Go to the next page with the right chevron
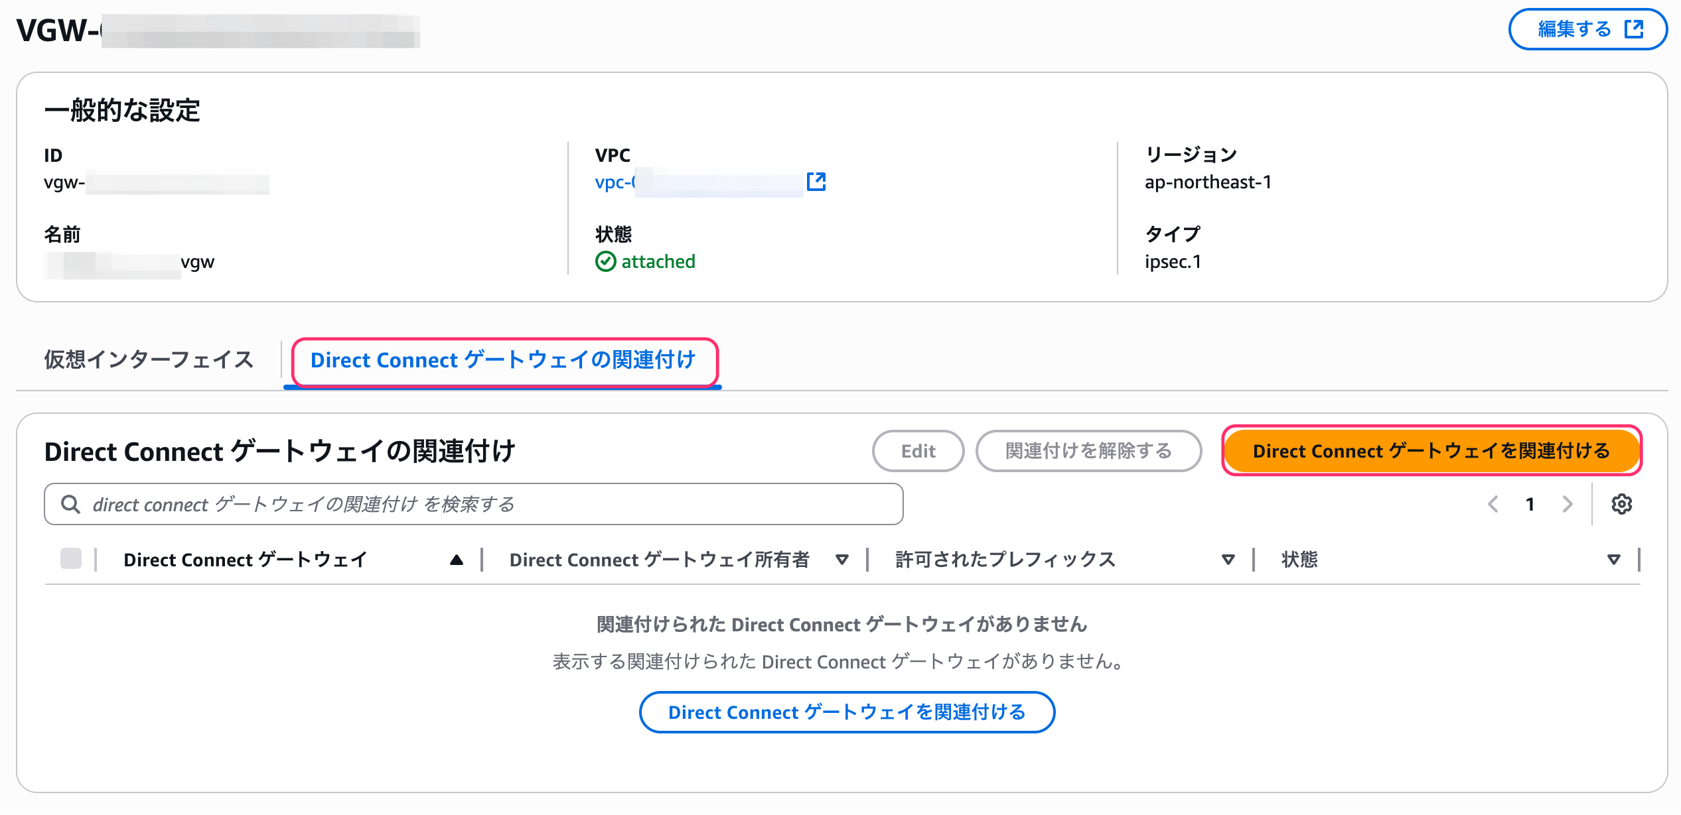This screenshot has height=815, width=1681. (1568, 504)
